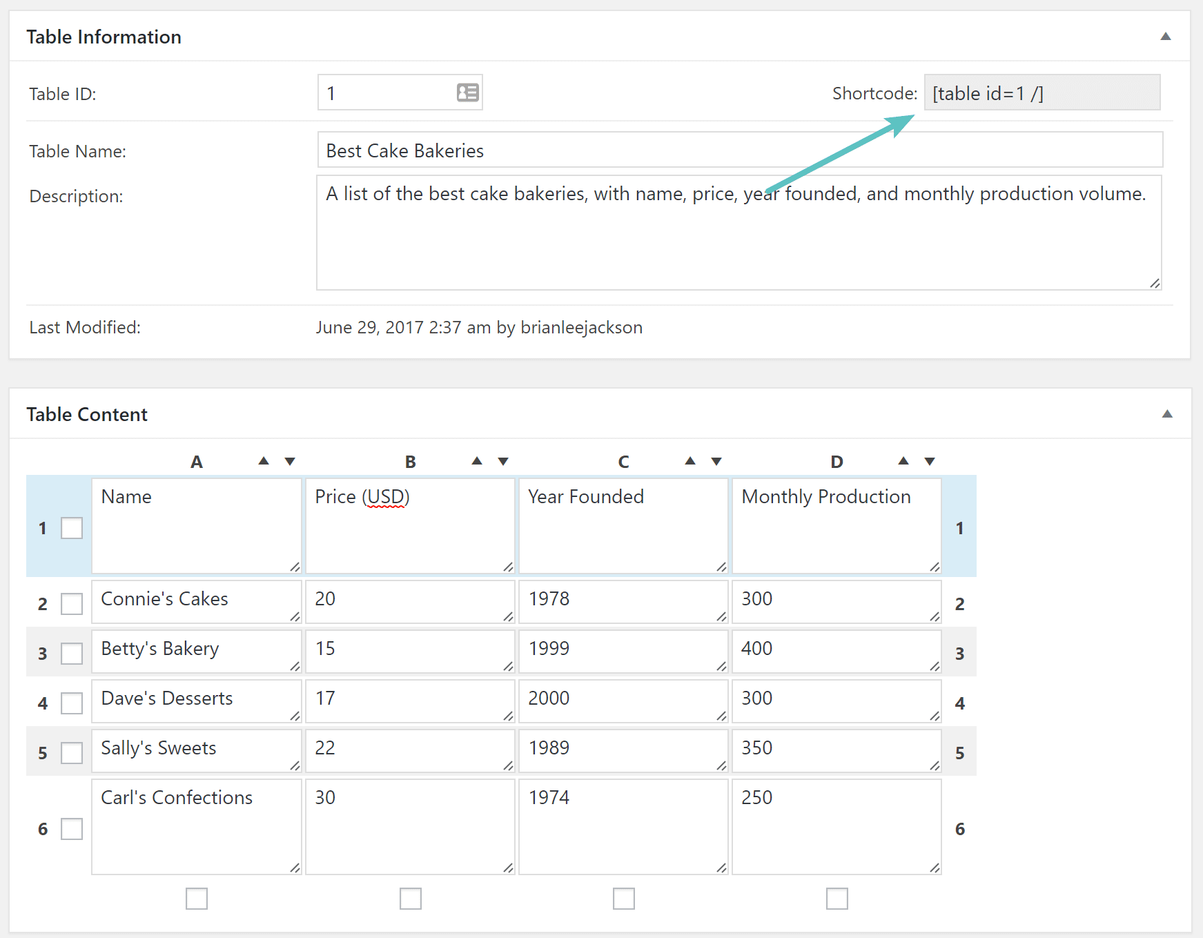Click inside the Description textarea
Image resolution: width=1203 pixels, height=938 pixels.
tap(739, 231)
